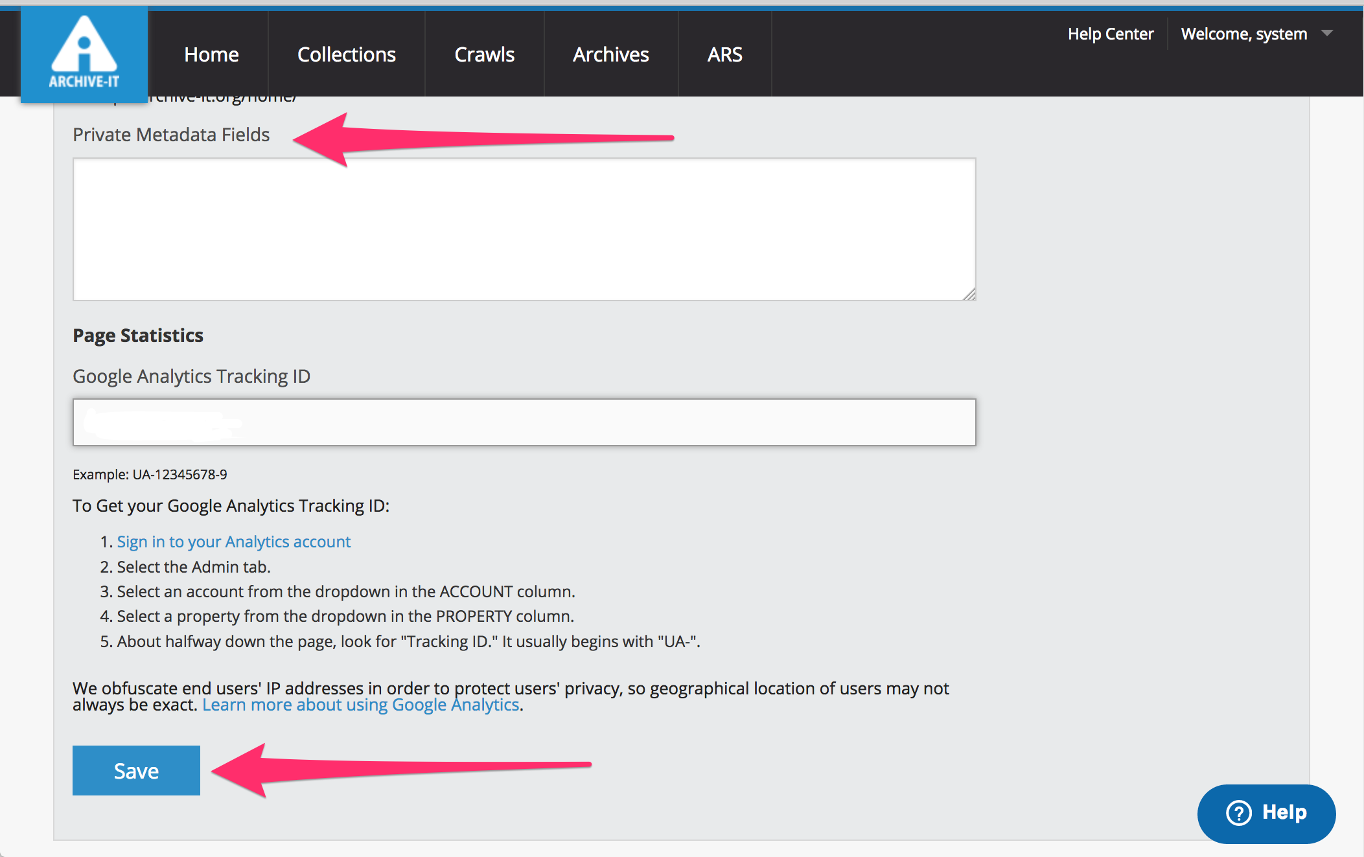Click the Page Statistics heading
The width and height of the screenshot is (1364, 857).
pos(138,336)
